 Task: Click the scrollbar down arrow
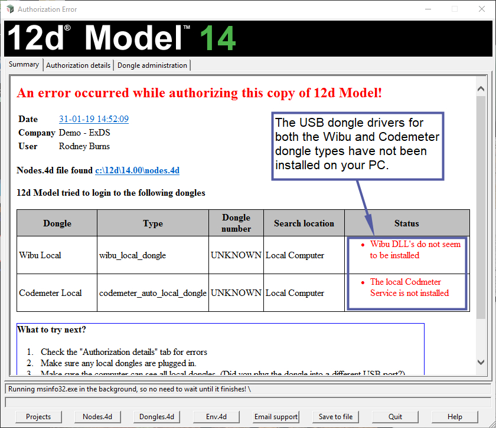pyautogui.click(x=481, y=363)
